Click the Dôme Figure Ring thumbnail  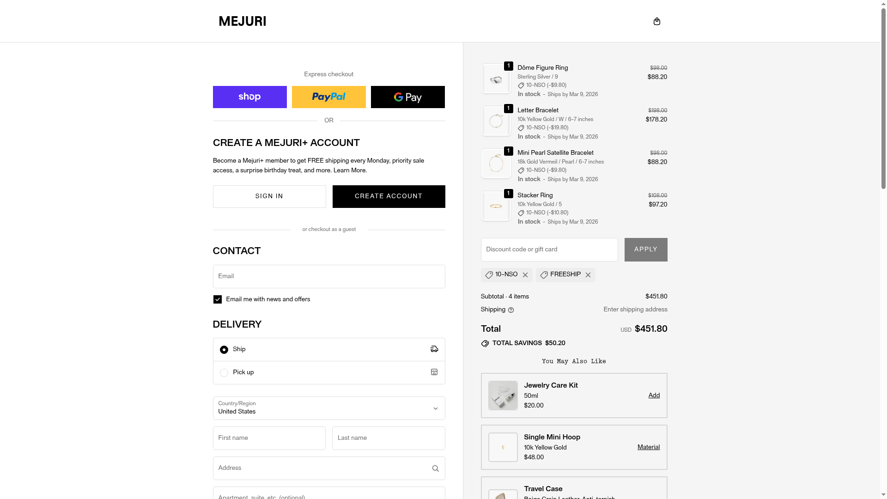tap(496, 79)
